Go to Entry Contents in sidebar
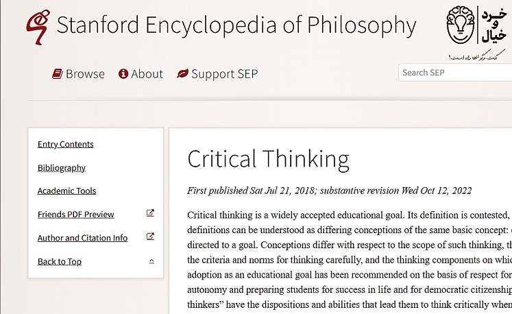 (x=66, y=144)
